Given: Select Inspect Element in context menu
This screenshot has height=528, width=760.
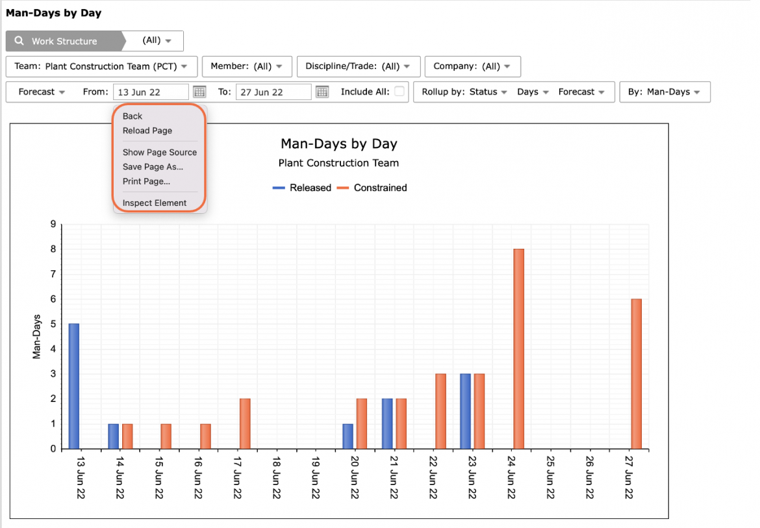Looking at the screenshot, I should coord(154,203).
